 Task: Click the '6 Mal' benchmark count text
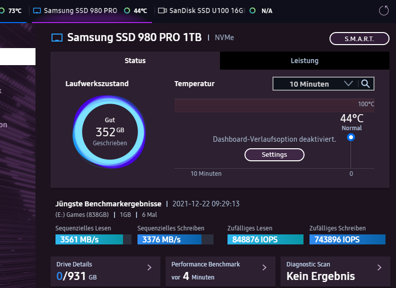point(149,214)
